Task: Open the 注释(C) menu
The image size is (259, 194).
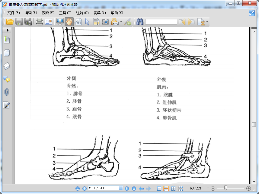Action: [82, 13]
